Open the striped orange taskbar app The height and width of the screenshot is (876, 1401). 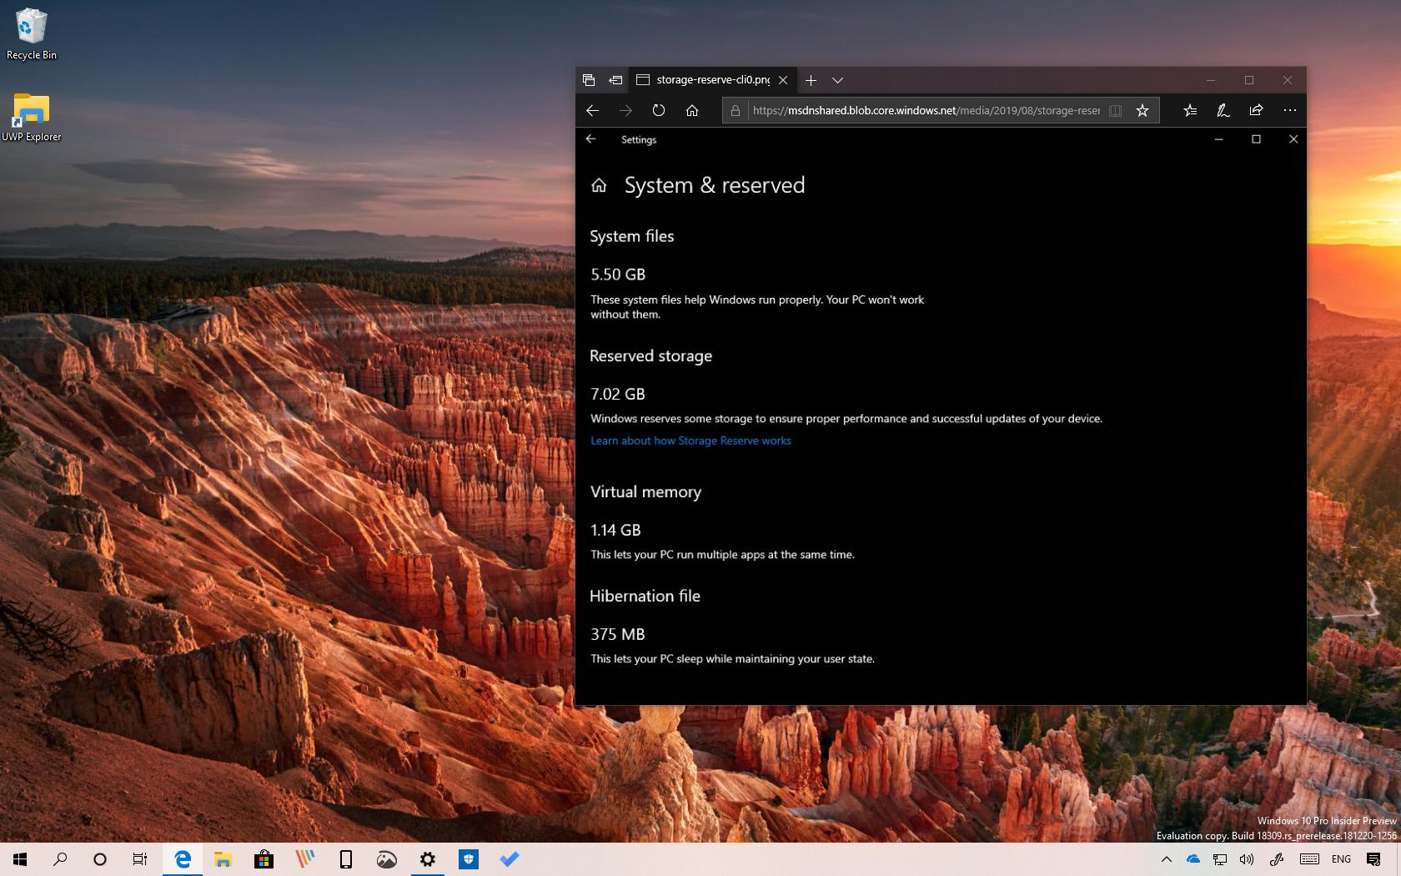[x=304, y=859]
